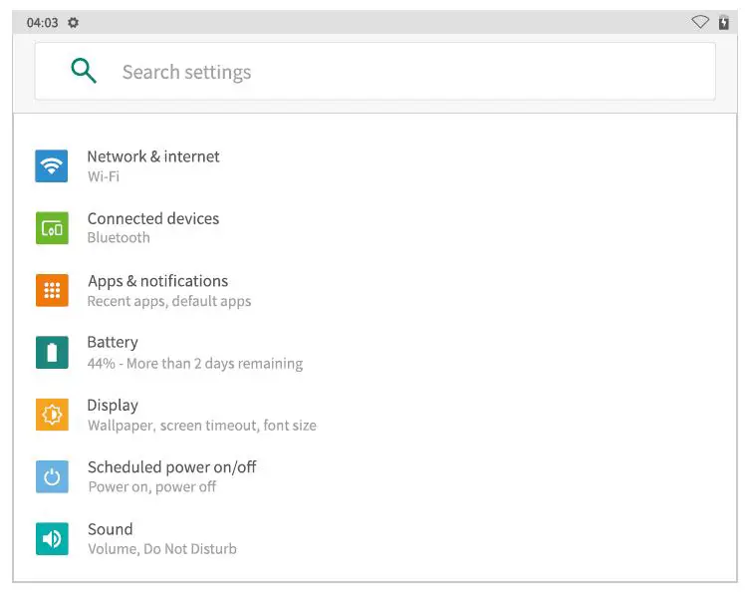The height and width of the screenshot is (592, 751).
Task: Click the gear icon in status bar
Action: click(x=74, y=23)
